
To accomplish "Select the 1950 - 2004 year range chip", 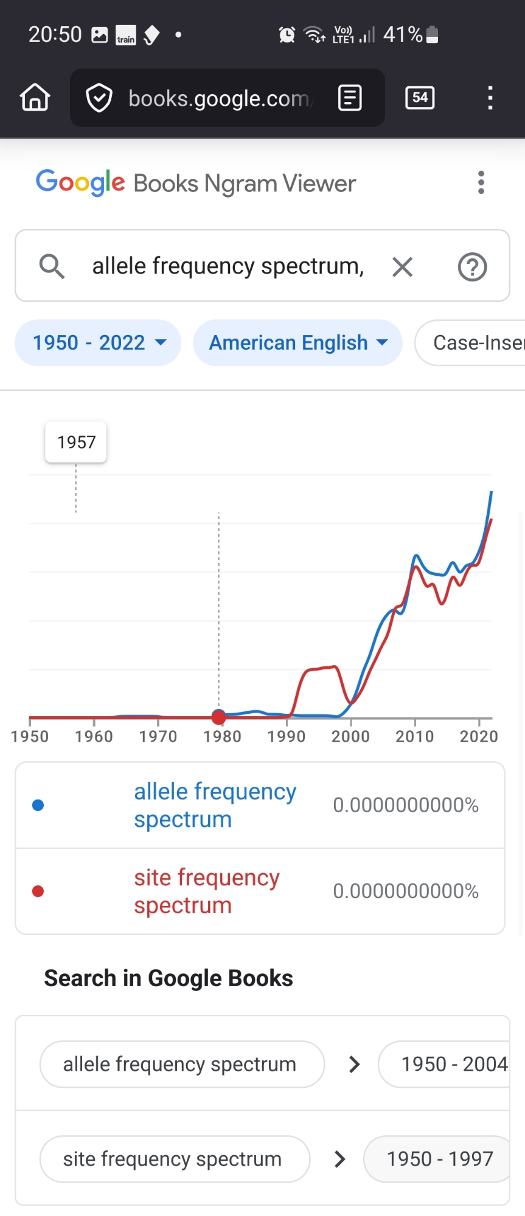I will 450,1064.
